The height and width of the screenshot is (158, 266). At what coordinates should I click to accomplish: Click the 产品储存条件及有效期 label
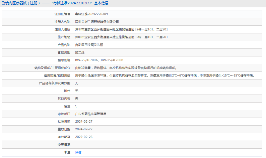pyautogui.click(x=55, y=83)
